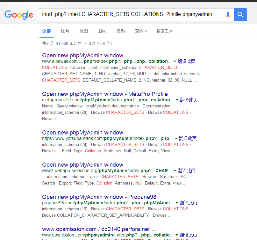Screen dimensions: 257x240
Task: Click 翻译此页 for the albewall.com result
Action: point(186,61)
